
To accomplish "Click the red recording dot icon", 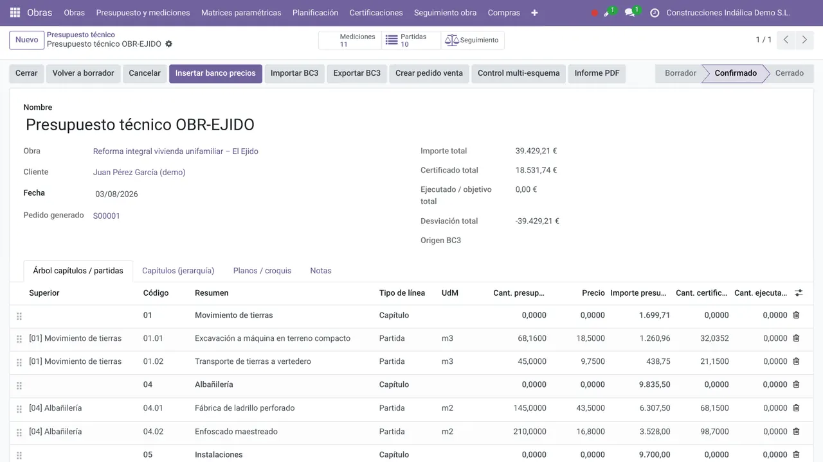I will (x=594, y=13).
